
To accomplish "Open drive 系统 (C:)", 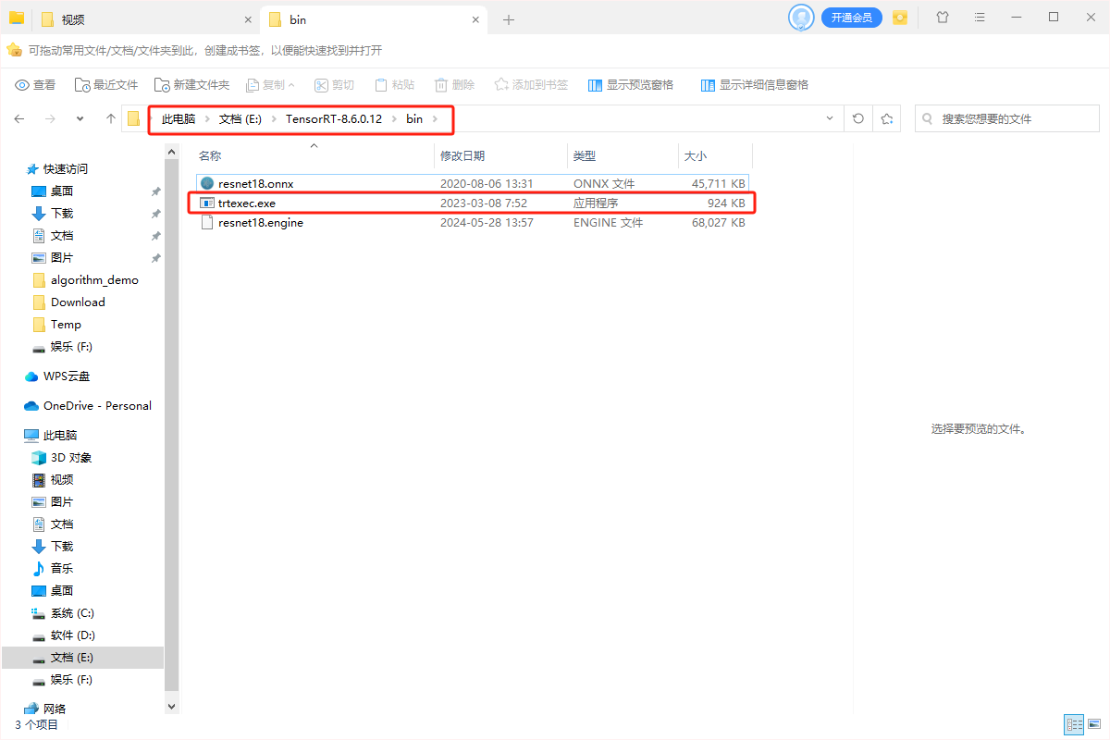I will (72, 613).
